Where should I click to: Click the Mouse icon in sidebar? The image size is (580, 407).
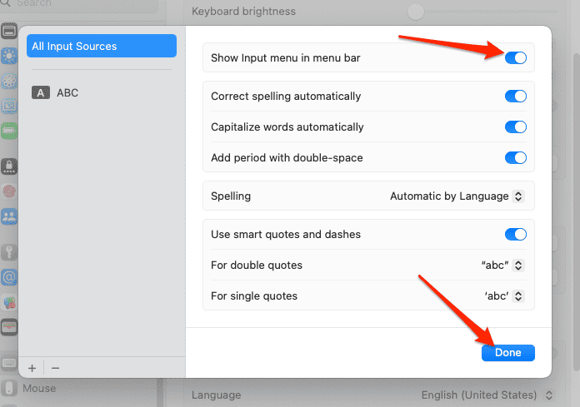click(x=10, y=388)
